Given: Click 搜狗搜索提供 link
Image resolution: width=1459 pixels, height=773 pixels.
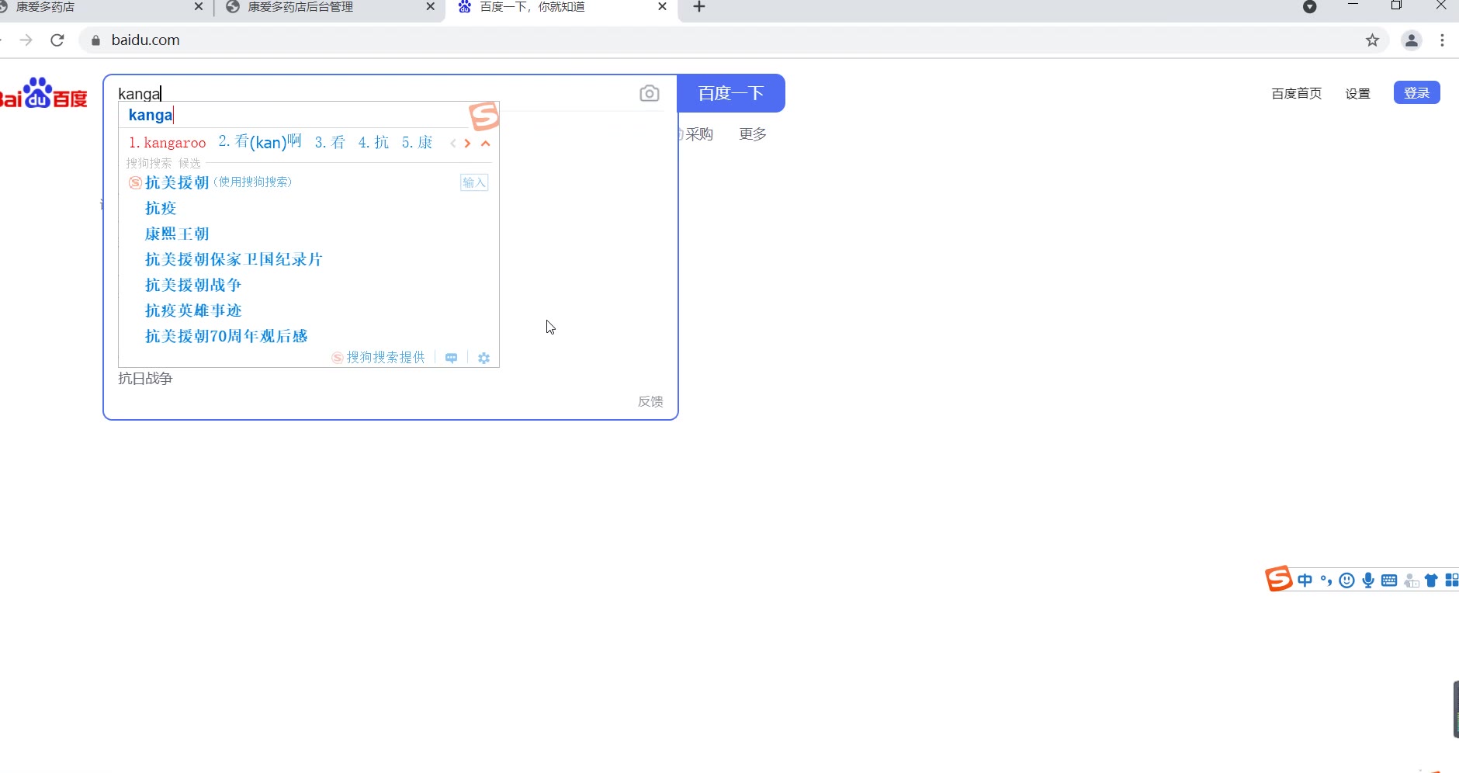Looking at the screenshot, I should 386,358.
